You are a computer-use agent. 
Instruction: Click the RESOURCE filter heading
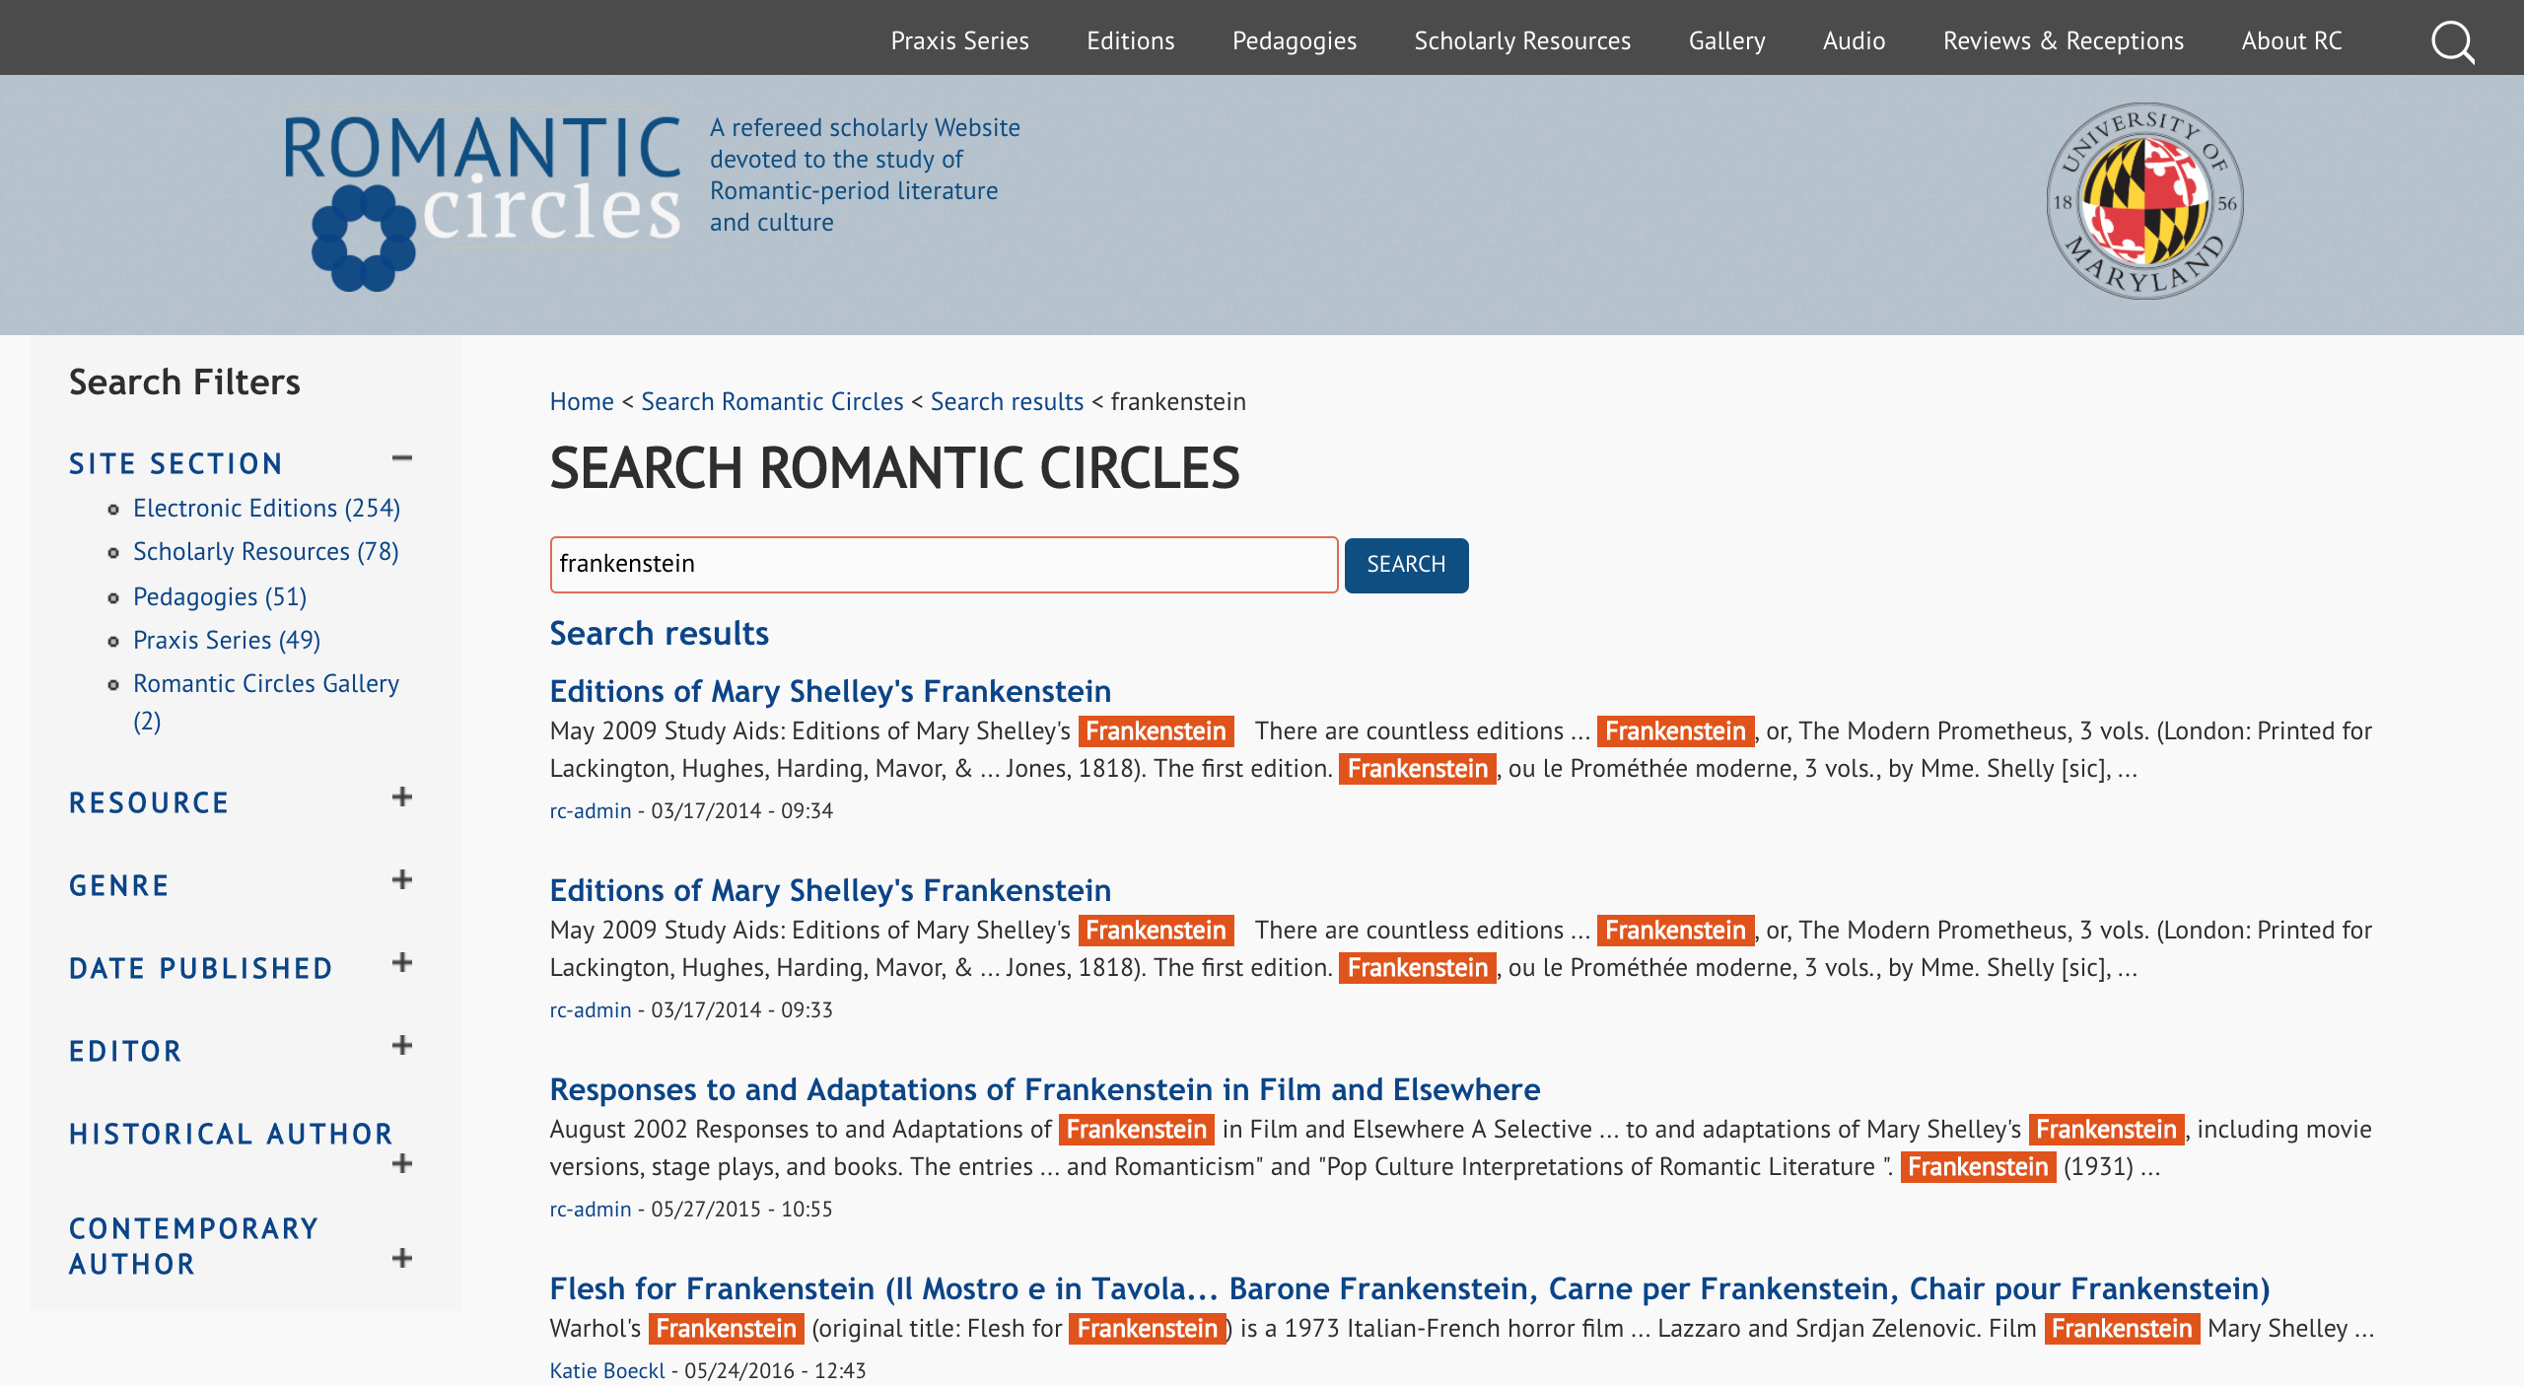pos(149,803)
